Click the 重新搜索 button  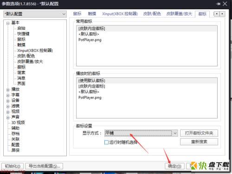pos(199,142)
